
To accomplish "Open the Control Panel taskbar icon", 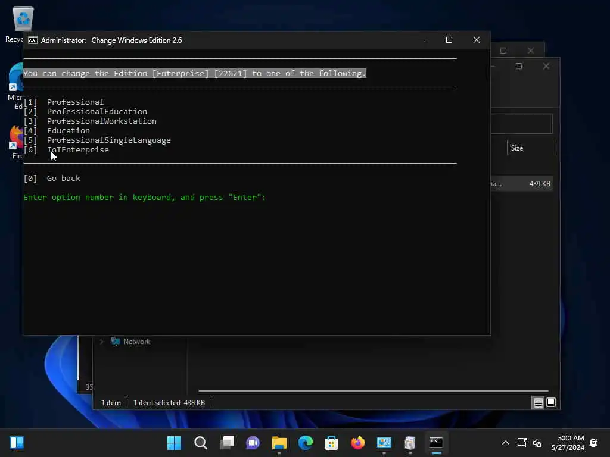I will tap(384, 443).
